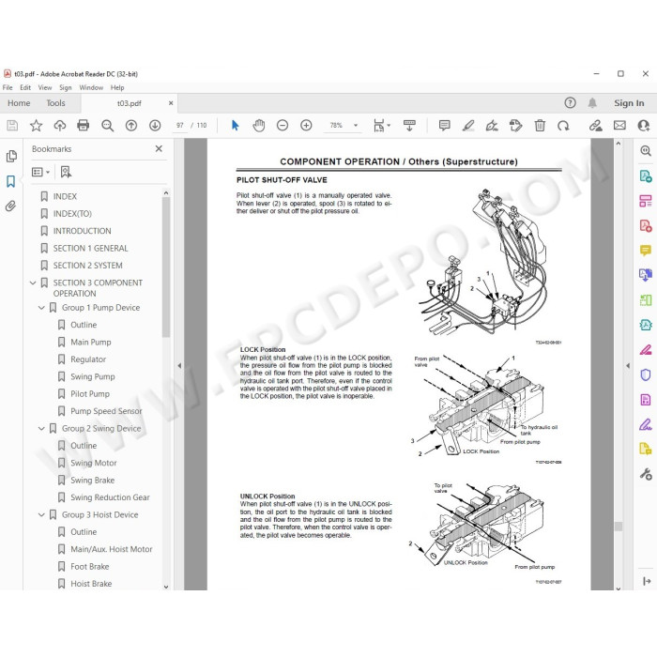Image resolution: width=657 pixels, height=657 pixels.
Task: Open the Sign menu
Action: click(x=66, y=87)
